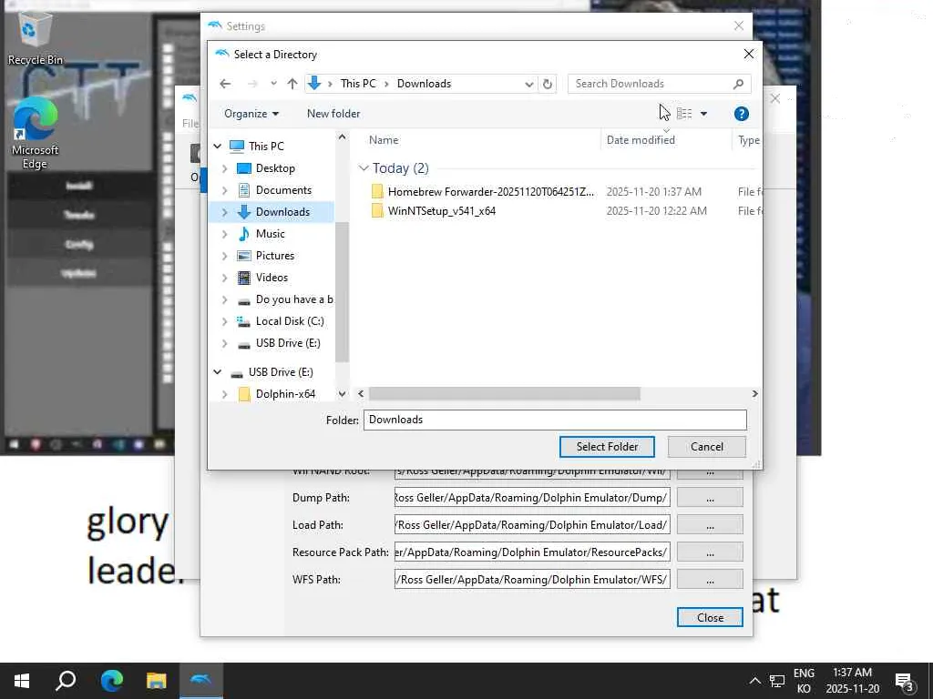Viewport: 933px width, 699px height.
Task: Click the horizontal scrollbar in file list
Action: pos(504,394)
